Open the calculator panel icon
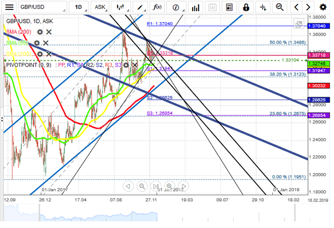The height and width of the screenshot is (228, 334). (229, 7)
